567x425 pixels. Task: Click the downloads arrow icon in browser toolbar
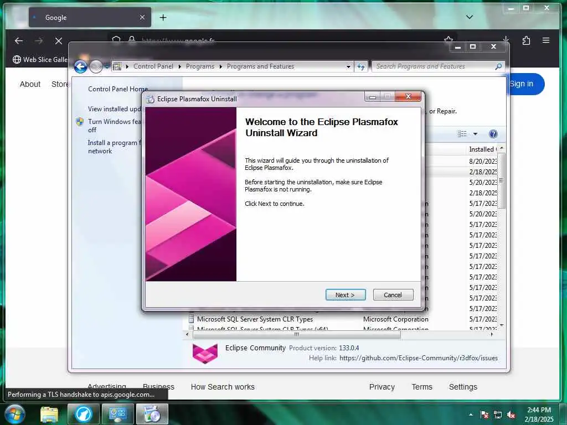tap(506, 39)
